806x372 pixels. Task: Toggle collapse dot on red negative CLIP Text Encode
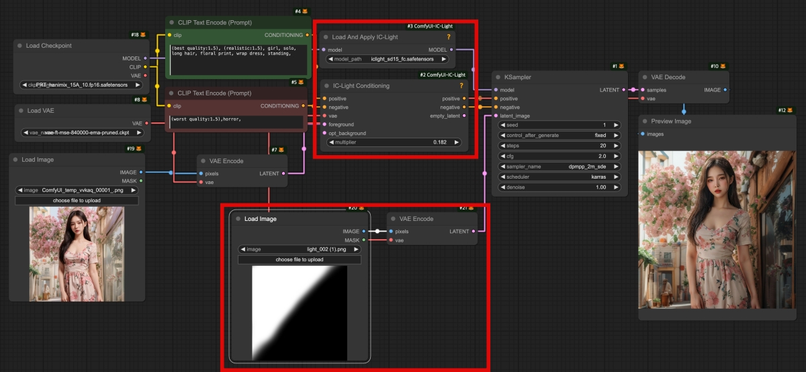(x=172, y=93)
